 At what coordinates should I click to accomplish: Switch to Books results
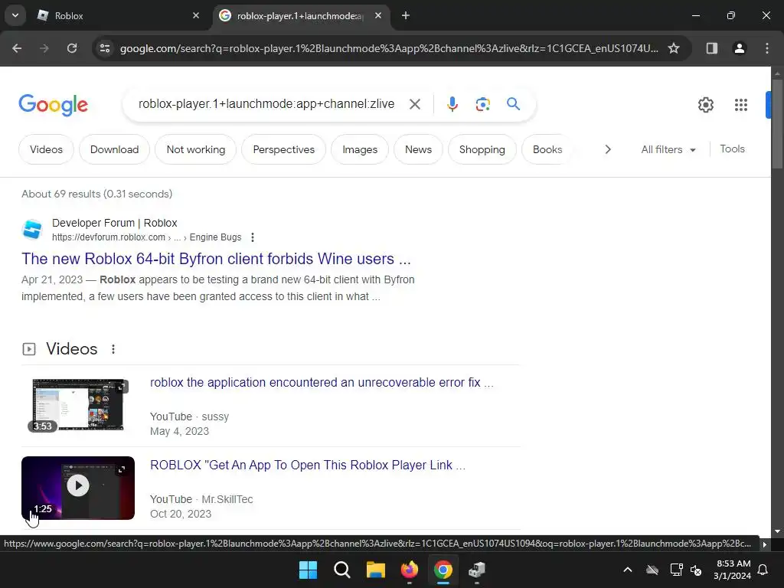547,149
